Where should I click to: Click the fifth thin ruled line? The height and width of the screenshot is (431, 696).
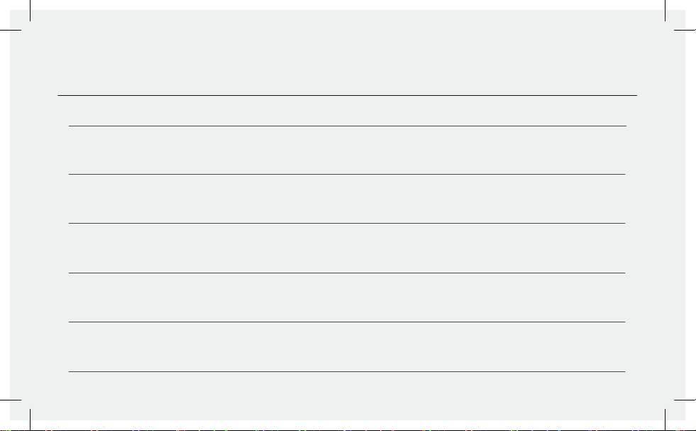click(x=347, y=322)
